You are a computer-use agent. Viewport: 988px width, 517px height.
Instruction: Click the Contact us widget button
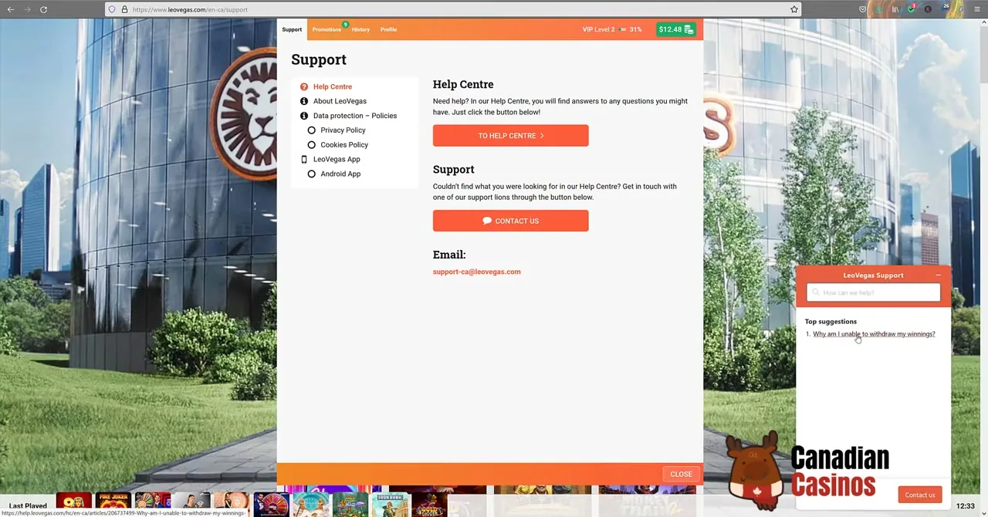(x=920, y=495)
